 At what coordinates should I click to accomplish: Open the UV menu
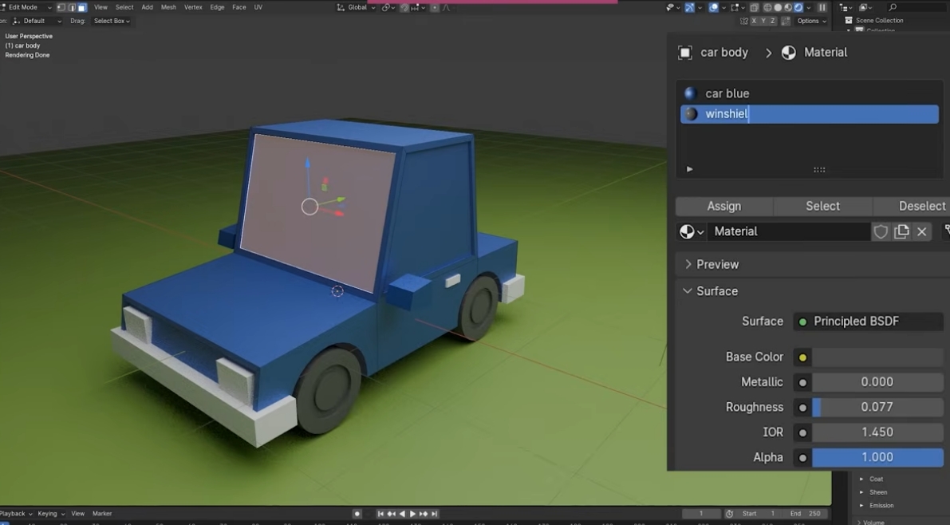coord(258,7)
